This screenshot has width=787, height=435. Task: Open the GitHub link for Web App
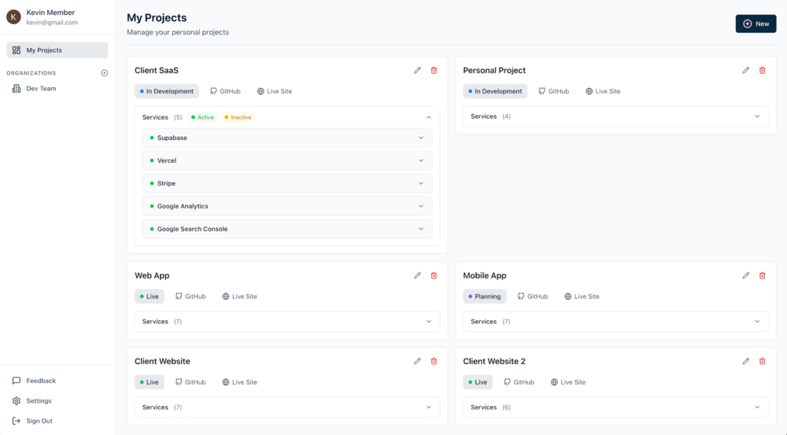tap(190, 297)
